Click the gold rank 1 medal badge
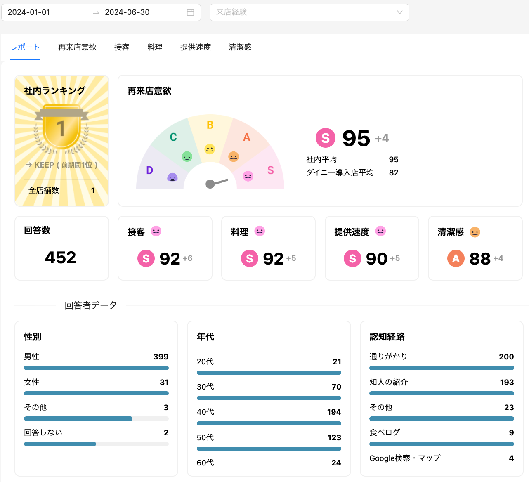The height and width of the screenshot is (482, 529). click(61, 128)
